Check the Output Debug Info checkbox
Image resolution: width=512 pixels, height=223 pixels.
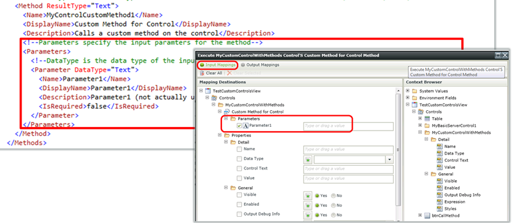point(239,214)
